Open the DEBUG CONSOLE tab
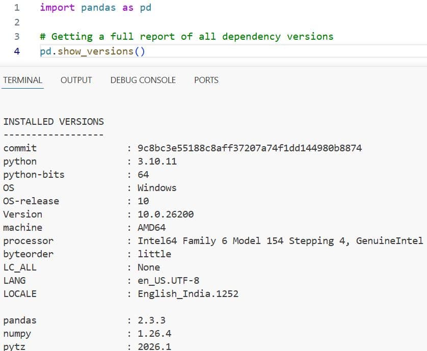Viewport: 427px width, 351px height. [x=142, y=80]
